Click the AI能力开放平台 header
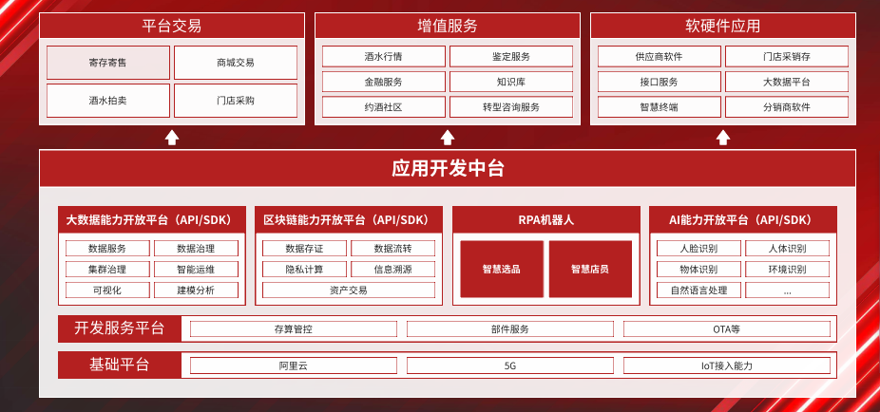The height and width of the screenshot is (412, 880). (743, 219)
